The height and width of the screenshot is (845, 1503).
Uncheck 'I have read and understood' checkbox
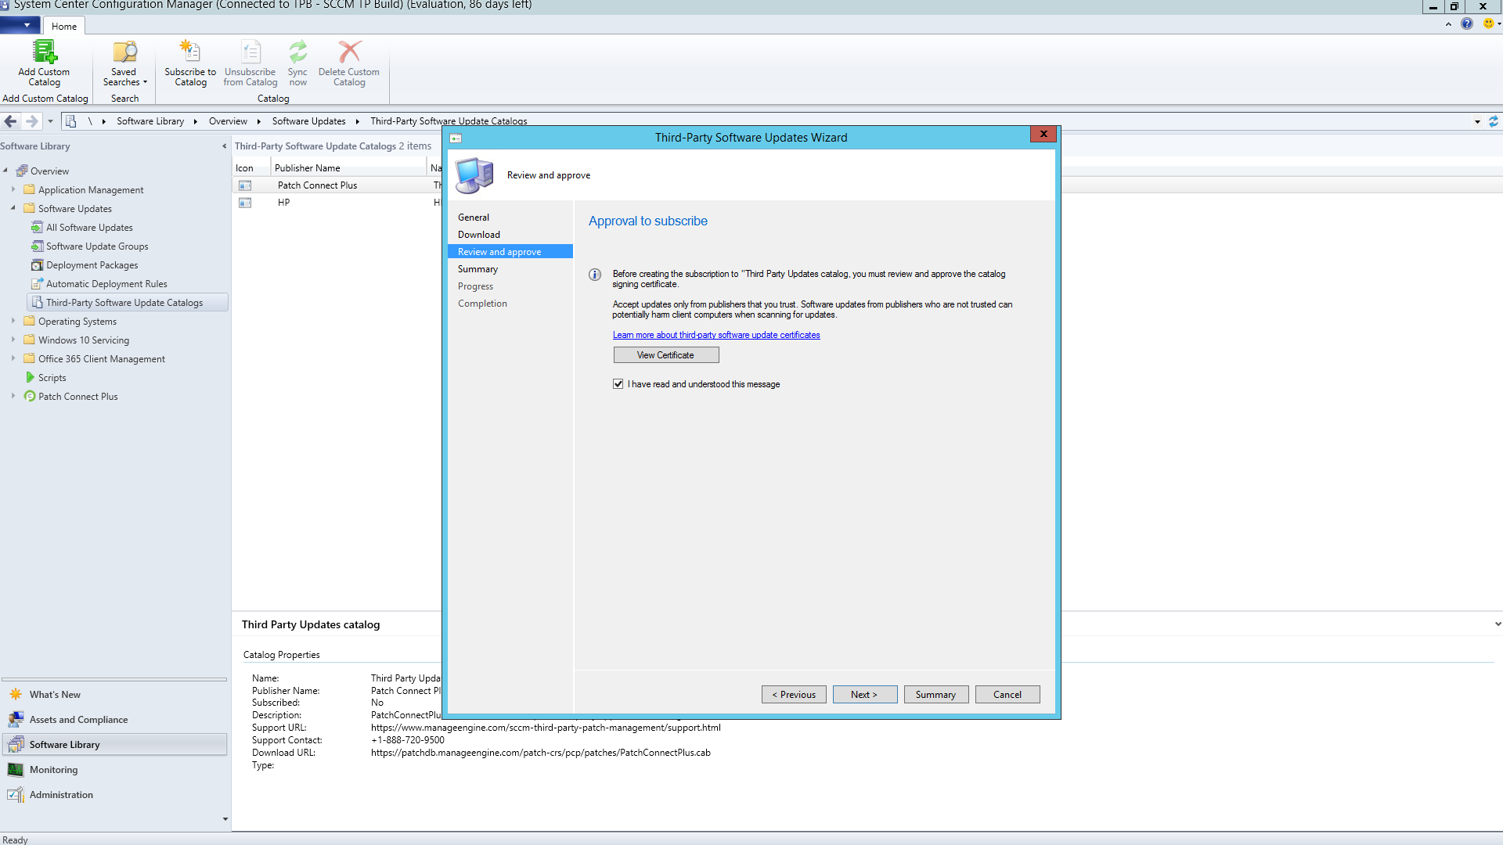618,384
